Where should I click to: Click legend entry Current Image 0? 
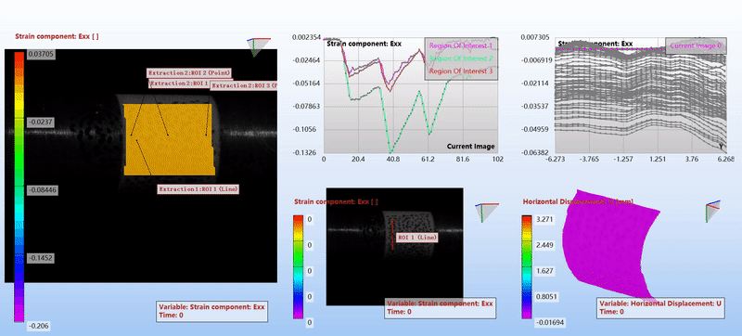point(697,45)
